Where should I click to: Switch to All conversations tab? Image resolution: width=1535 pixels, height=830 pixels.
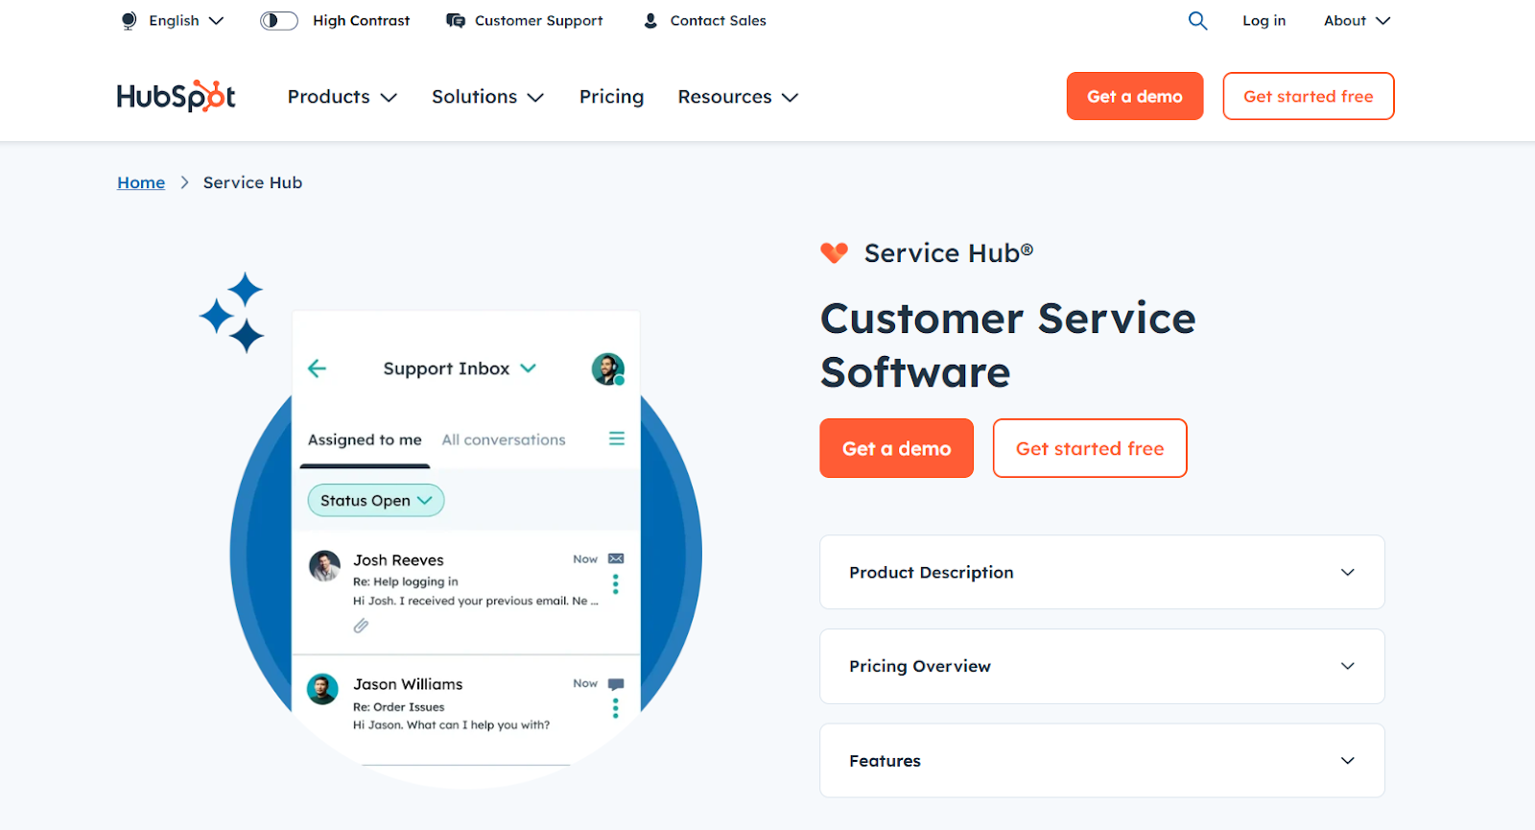click(504, 439)
